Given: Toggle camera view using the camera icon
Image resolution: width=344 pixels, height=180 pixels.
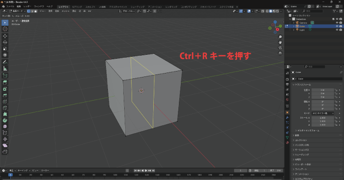Looking at the screenshot, I should tap(280, 48).
